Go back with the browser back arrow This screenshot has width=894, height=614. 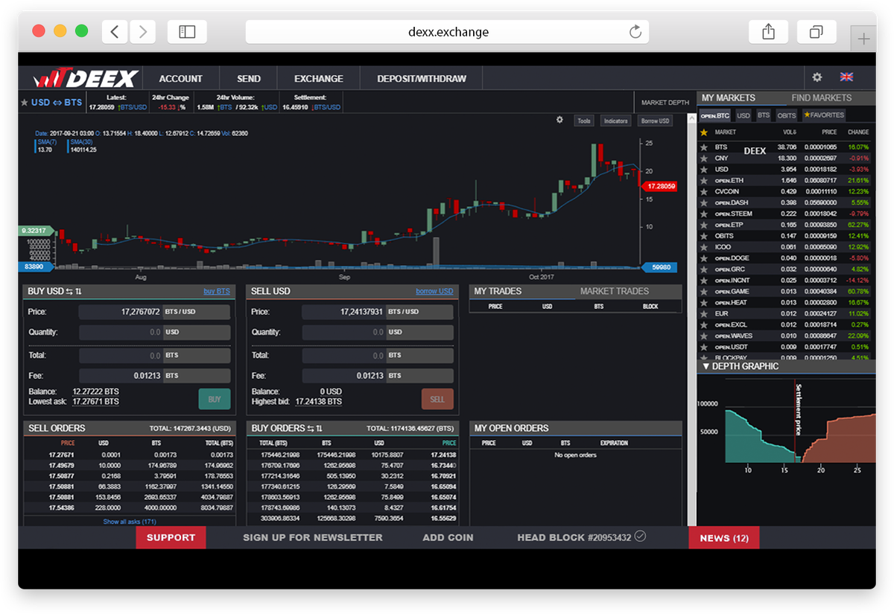pyautogui.click(x=114, y=31)
